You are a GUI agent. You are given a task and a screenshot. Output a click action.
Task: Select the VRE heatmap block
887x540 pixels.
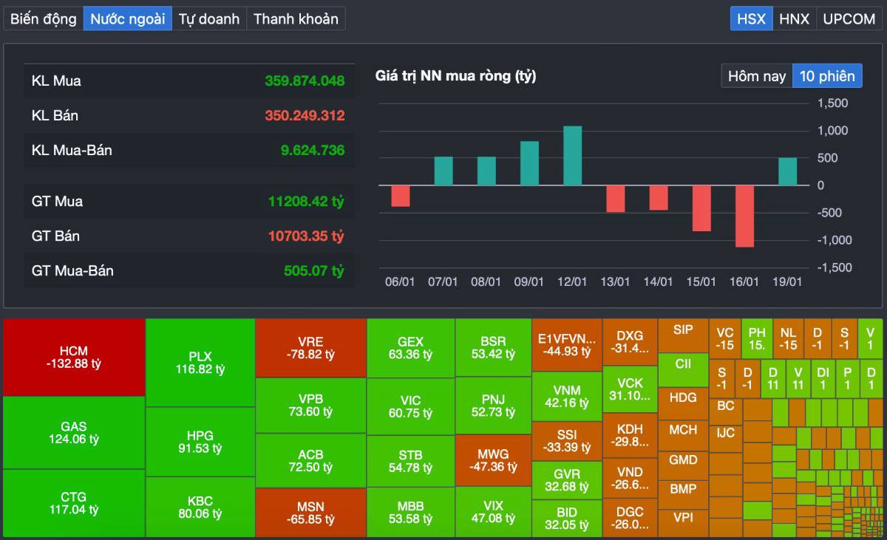click(x=310, y=348)
